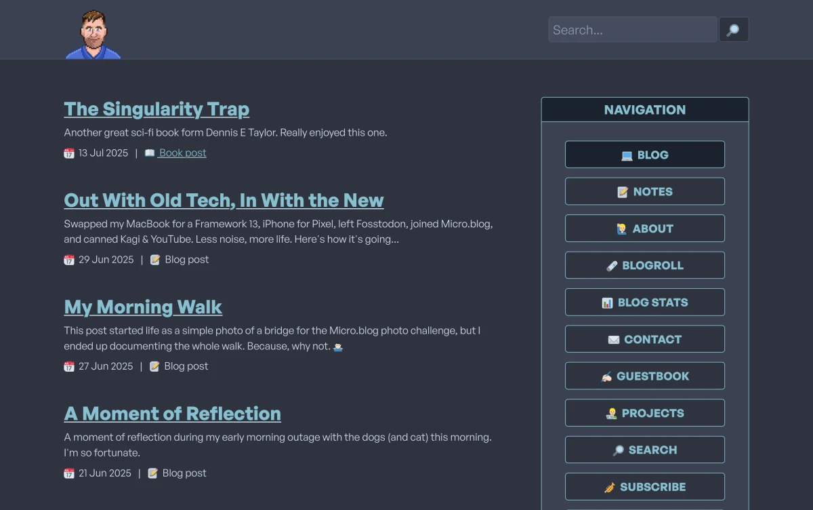
Task: Go to the Notes section
Action: click(x=644, y=192)
